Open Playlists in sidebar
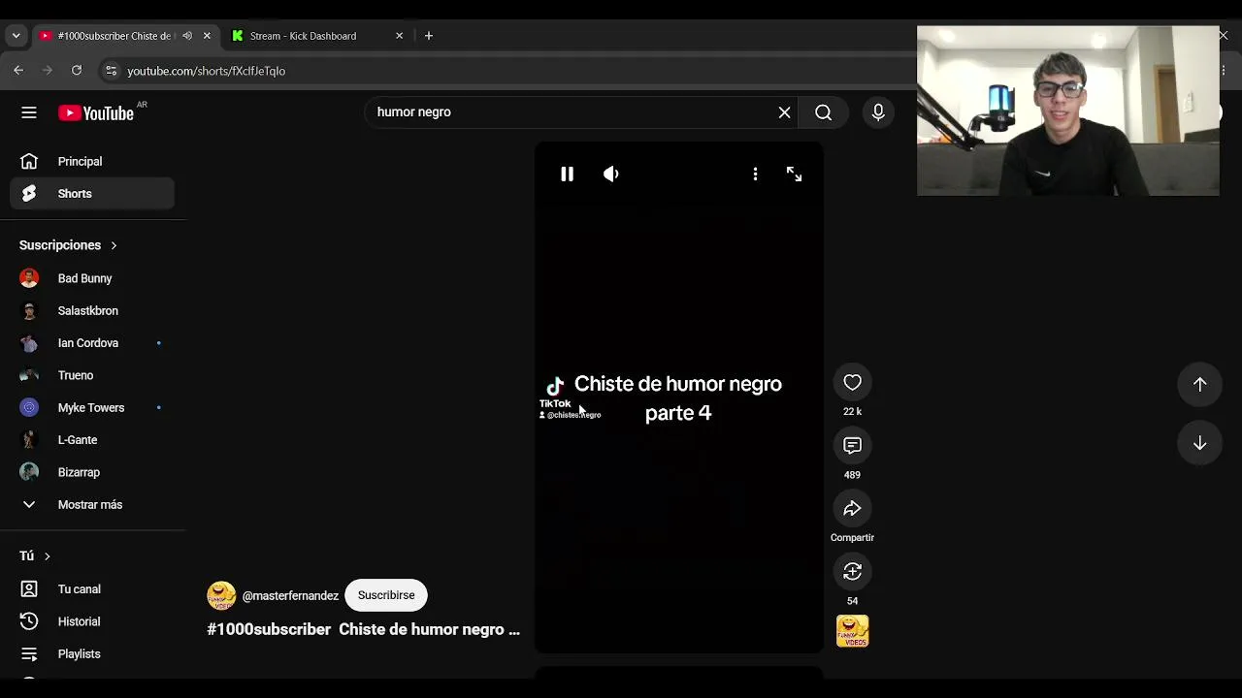This screenshot has width=1242, height=698. point(92,654)
